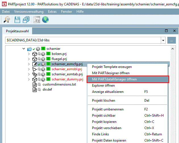The image size is (179, 143).
Task: Choose Projekt Template erzeugen
Action: coord(128,67)
